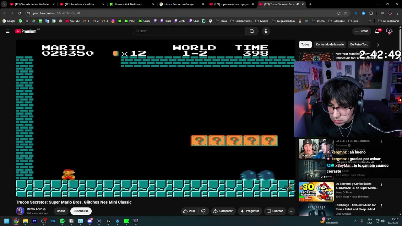The width and height of the screenshot is (402, 226).
Task: Open Photoshop from the taskbar
Action: pos(53,221)
